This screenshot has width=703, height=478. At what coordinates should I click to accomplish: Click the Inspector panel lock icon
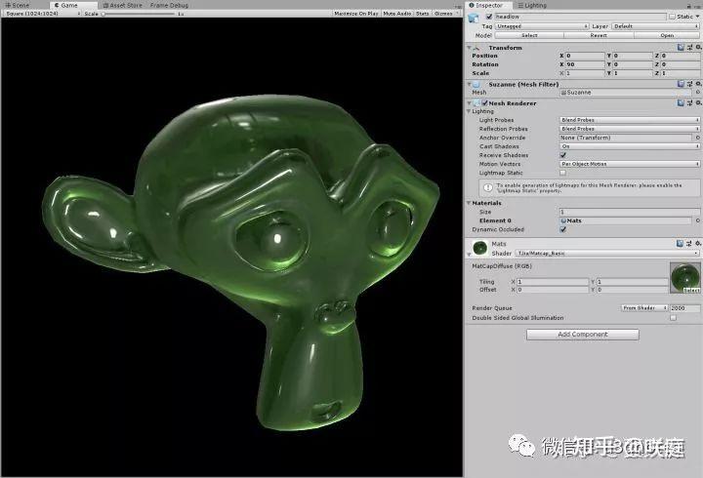pyautogui.click(x=689, y=6)
